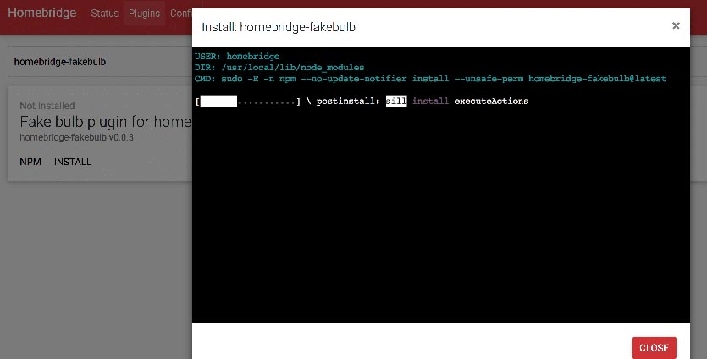Close the install dialog with the X icon
Image resolution: width=707 pixels, height=359 pixels.
676,25
